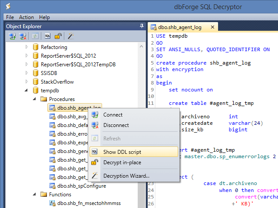Click 'SET ANSI_NULLS, QUOTED_IDENTIFIER ON' line

pyautogui.click(x=213, y=49)
